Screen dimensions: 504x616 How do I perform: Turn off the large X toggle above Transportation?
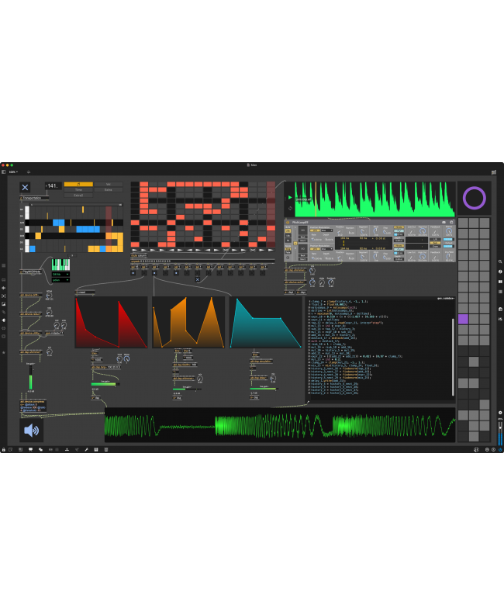(x=25, y=188)
